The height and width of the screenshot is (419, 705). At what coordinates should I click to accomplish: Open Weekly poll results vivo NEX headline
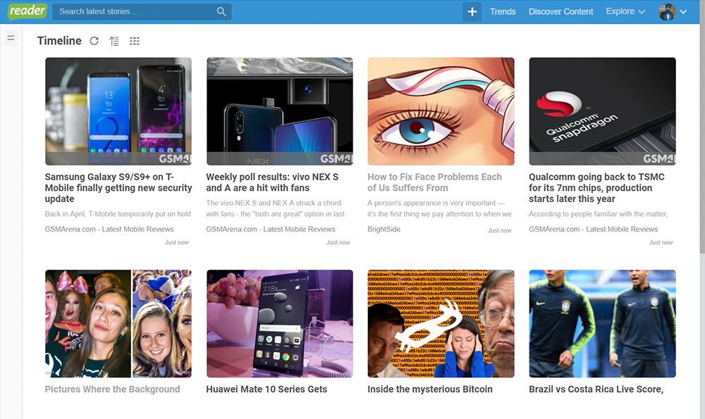point(272,182)
